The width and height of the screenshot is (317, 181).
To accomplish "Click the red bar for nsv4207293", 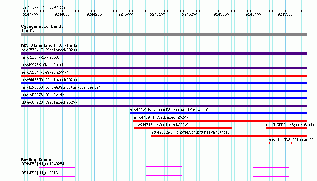I will (x=229, y=136).
